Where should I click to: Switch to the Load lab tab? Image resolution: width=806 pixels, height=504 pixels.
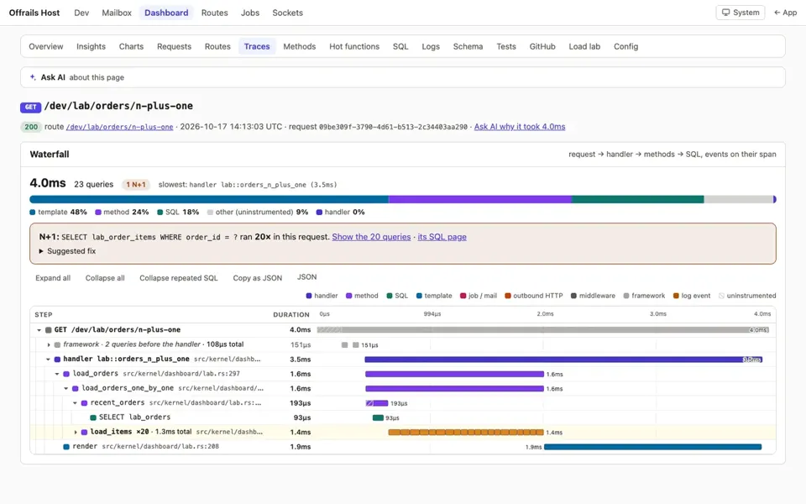[x=584, y=46]
